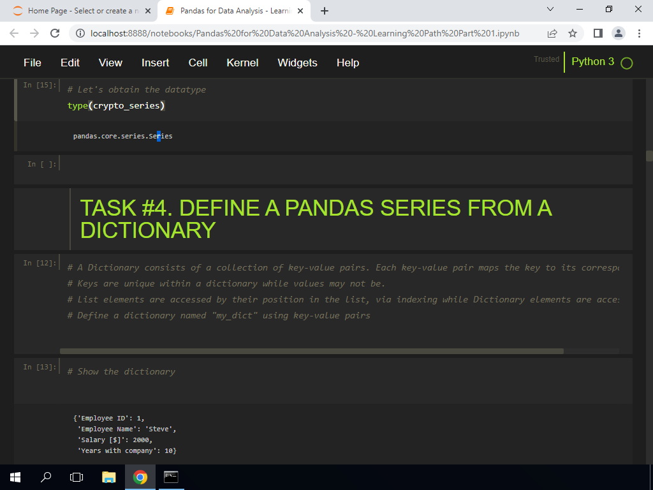
Task: Open the Cell menu
Action: [198, 63]
